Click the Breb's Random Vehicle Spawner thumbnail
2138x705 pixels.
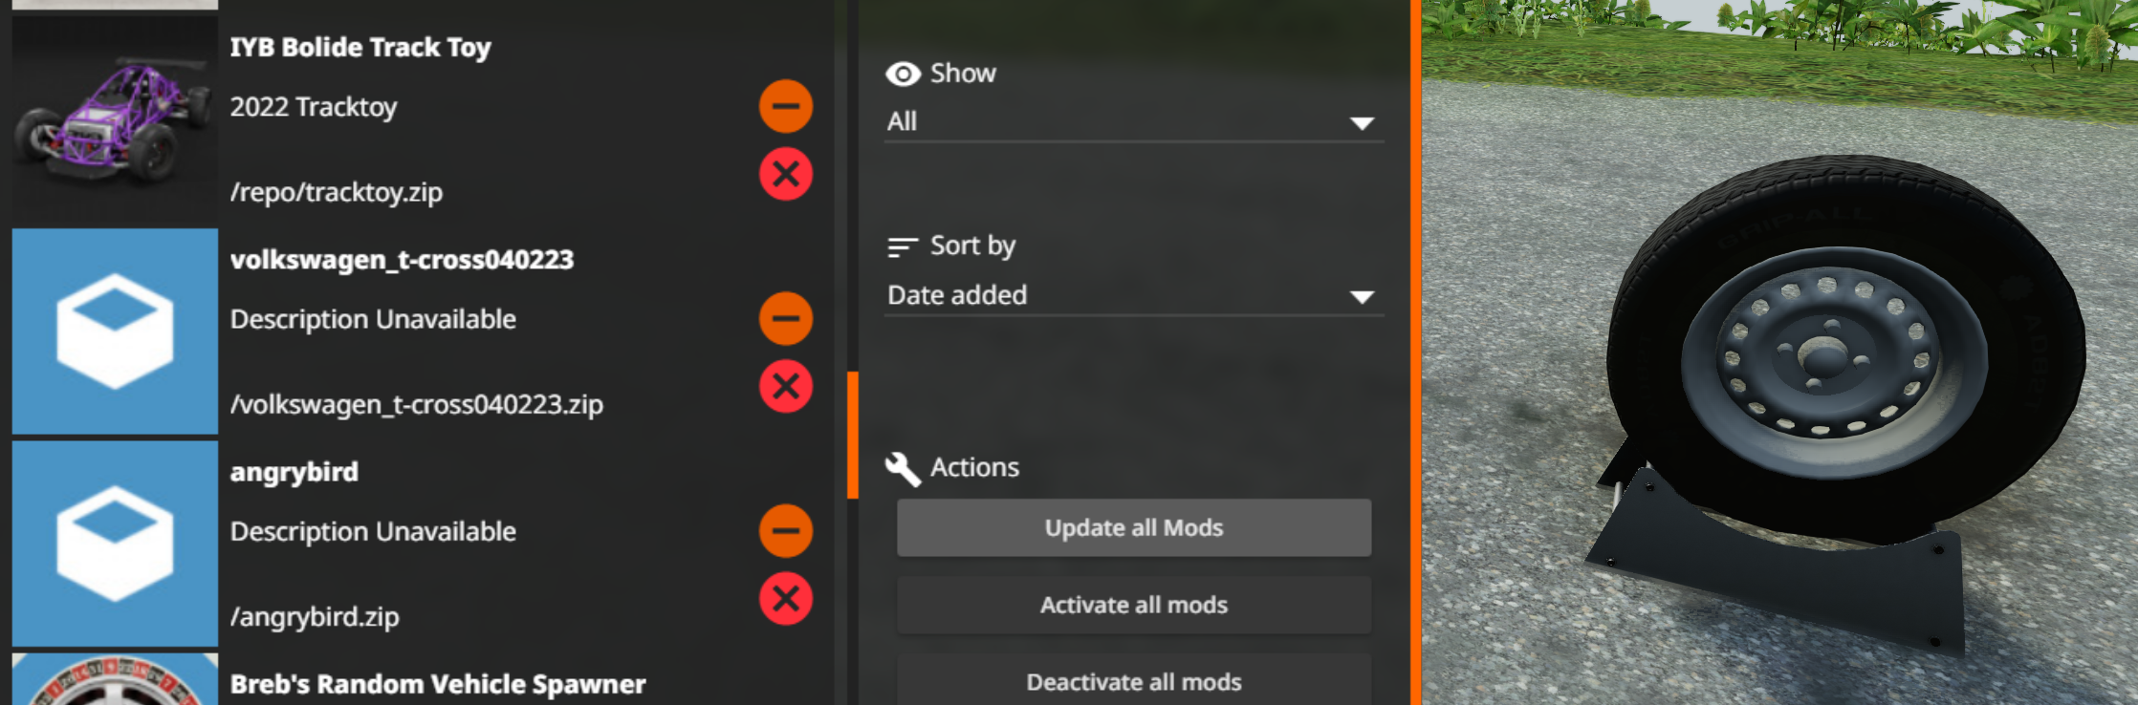(x=115, y=679)
